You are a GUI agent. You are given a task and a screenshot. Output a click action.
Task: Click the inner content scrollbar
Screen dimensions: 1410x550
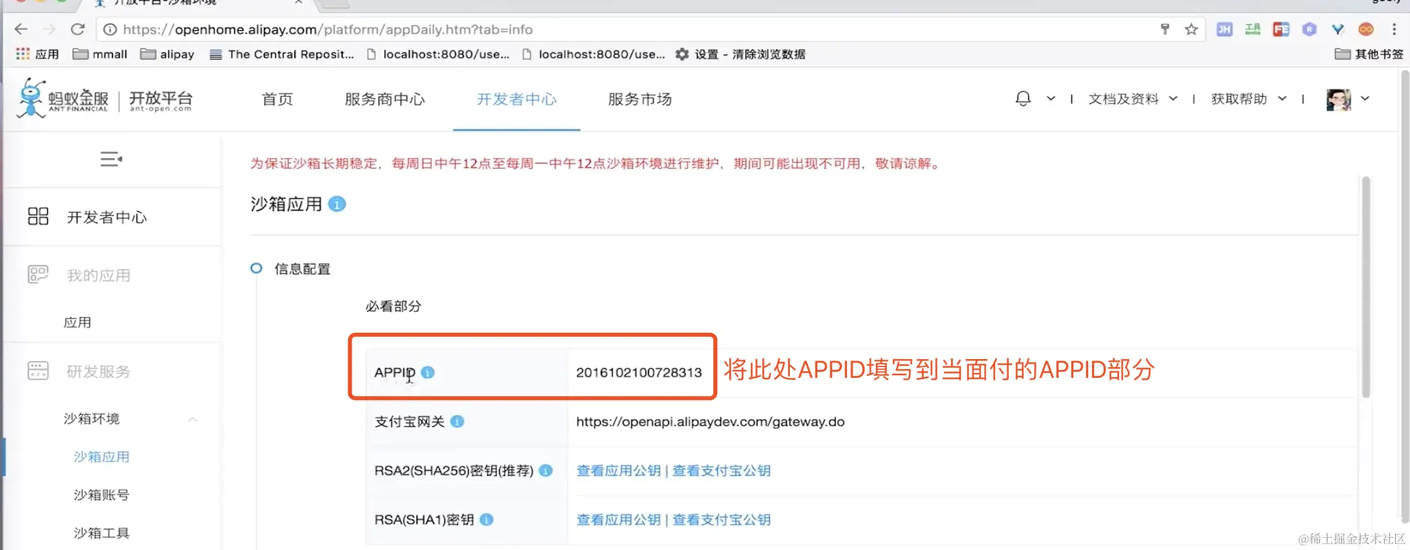click(1366, 286)
